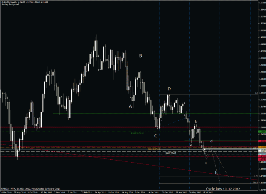Image resolution: width=266 pixels, height=194 pixels.
Task: Click the '20 May 2012' date label
Action: pos(195,192)
